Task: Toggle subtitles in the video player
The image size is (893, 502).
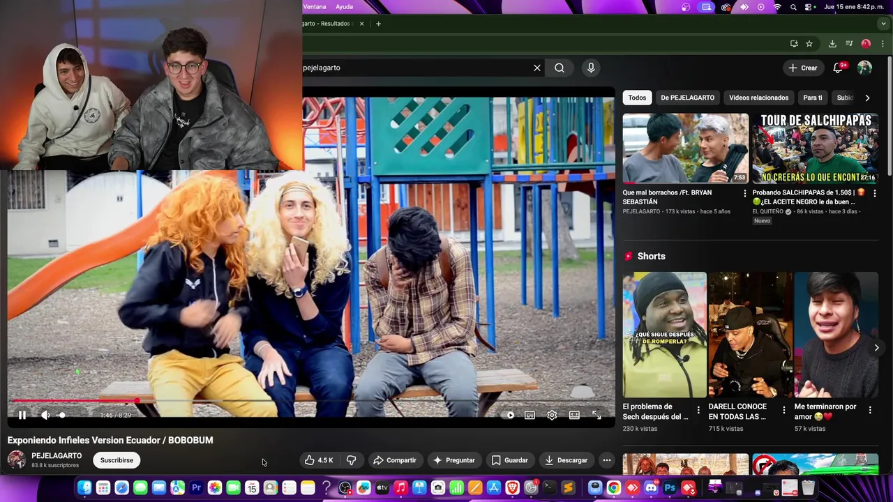Action: 530,415
